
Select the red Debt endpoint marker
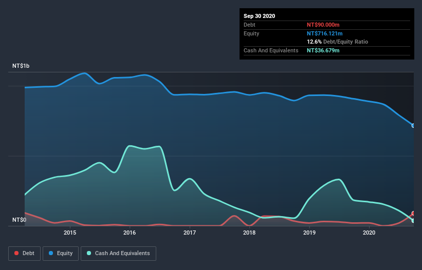click(x=413, y=214)
